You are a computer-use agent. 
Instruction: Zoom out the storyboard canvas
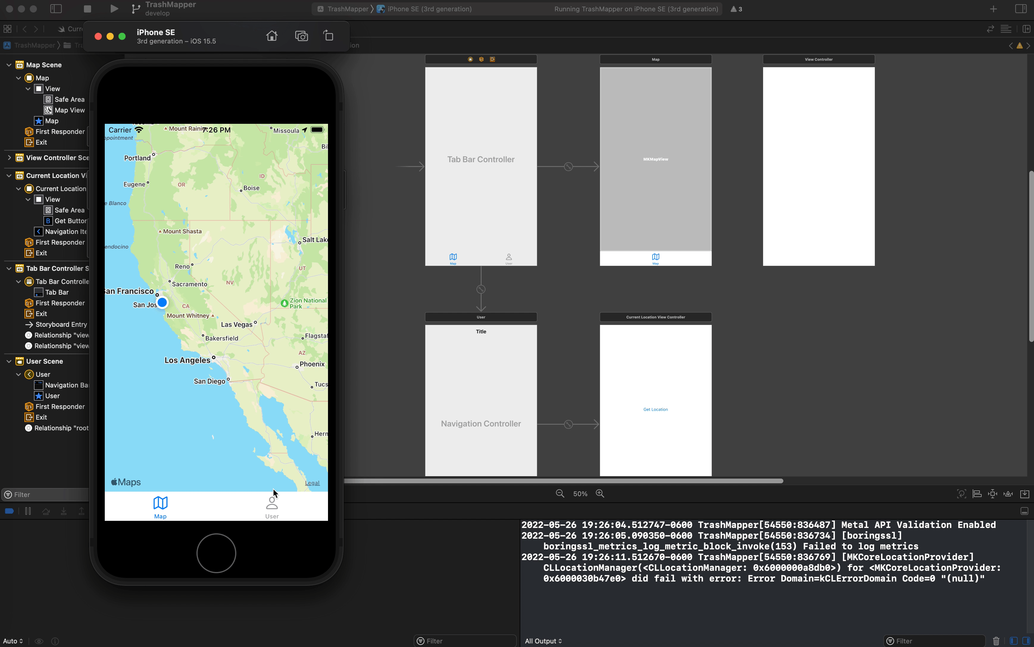[560, 493]
